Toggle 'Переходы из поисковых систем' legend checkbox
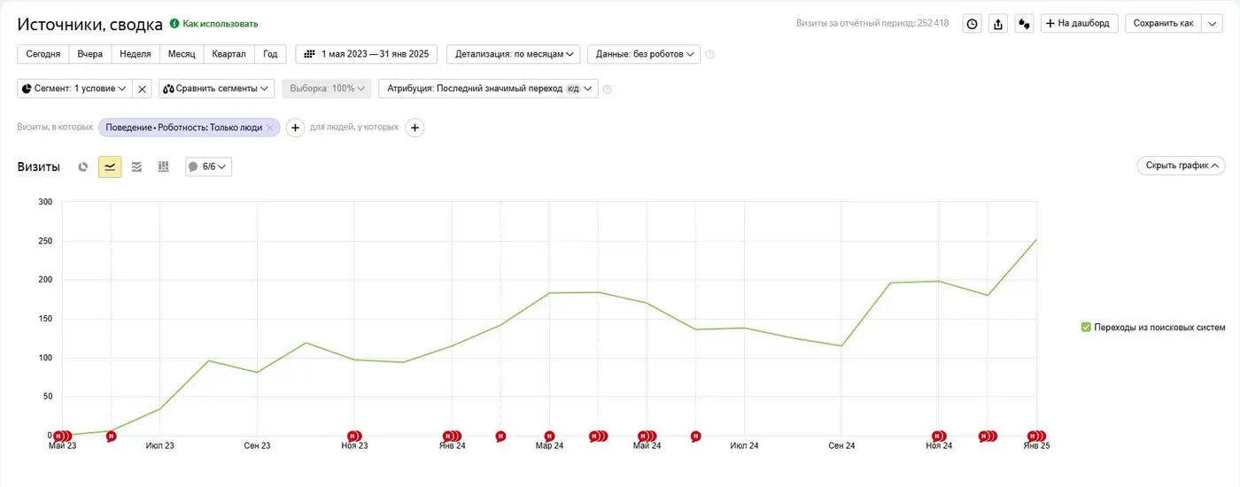This screenshot has width=1240, height=487. pos(1086,328)
